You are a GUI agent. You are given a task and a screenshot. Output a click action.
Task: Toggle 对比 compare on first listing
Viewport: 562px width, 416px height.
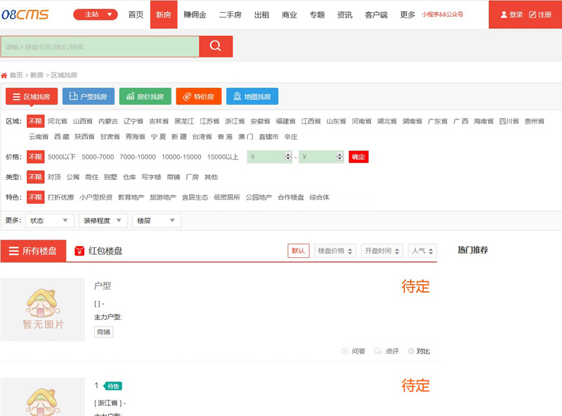[x=419, y=351]
